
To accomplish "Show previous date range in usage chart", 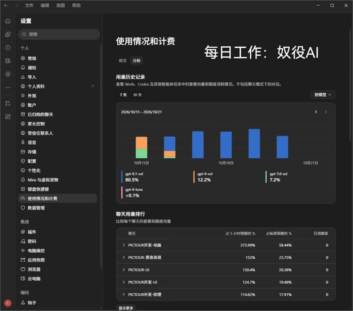I will click(x=316, y=112).
